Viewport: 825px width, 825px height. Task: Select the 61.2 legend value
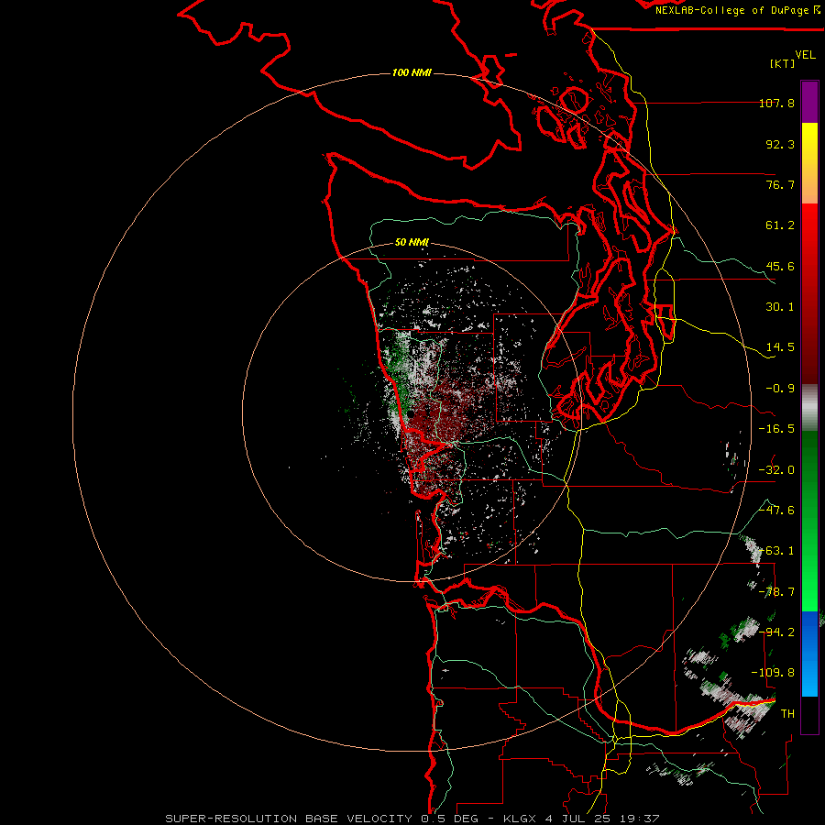coord(780,225)
